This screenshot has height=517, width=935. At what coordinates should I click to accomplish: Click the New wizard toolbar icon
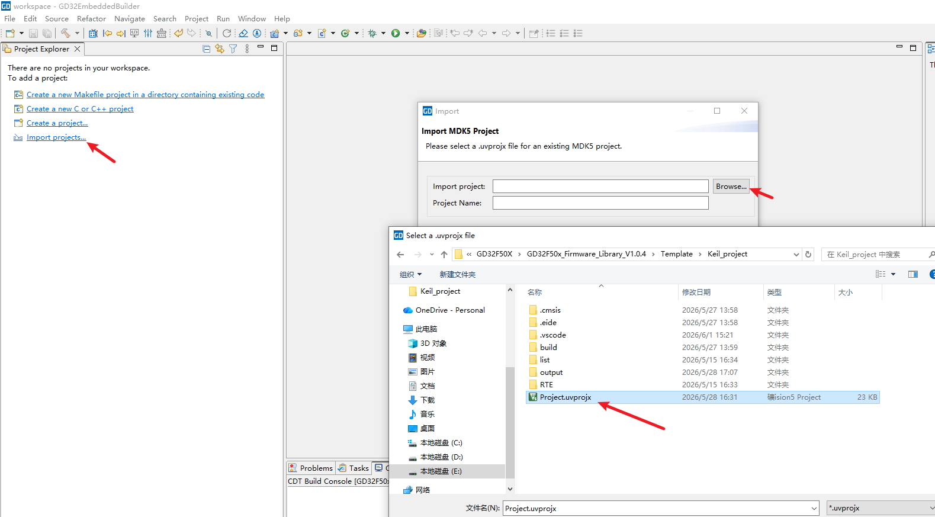pos(10,33)
